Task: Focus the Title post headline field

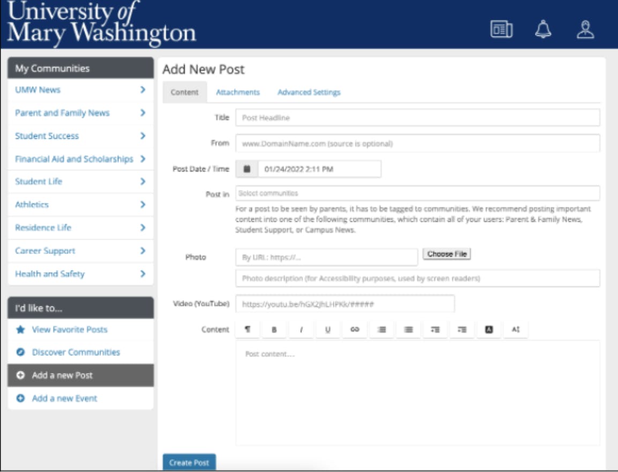Action: [x=418, y=118]
